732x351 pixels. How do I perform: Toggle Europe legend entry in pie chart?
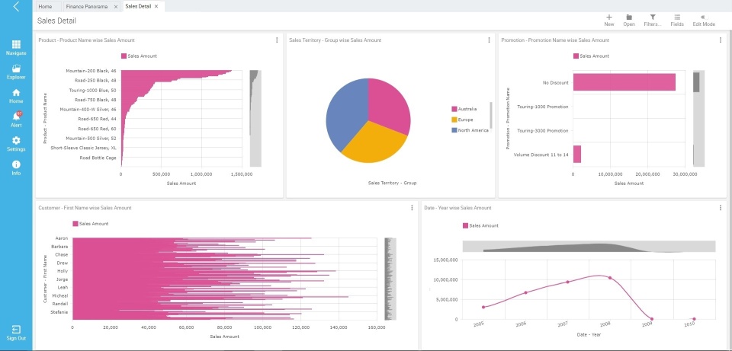[x=462, y=120]
